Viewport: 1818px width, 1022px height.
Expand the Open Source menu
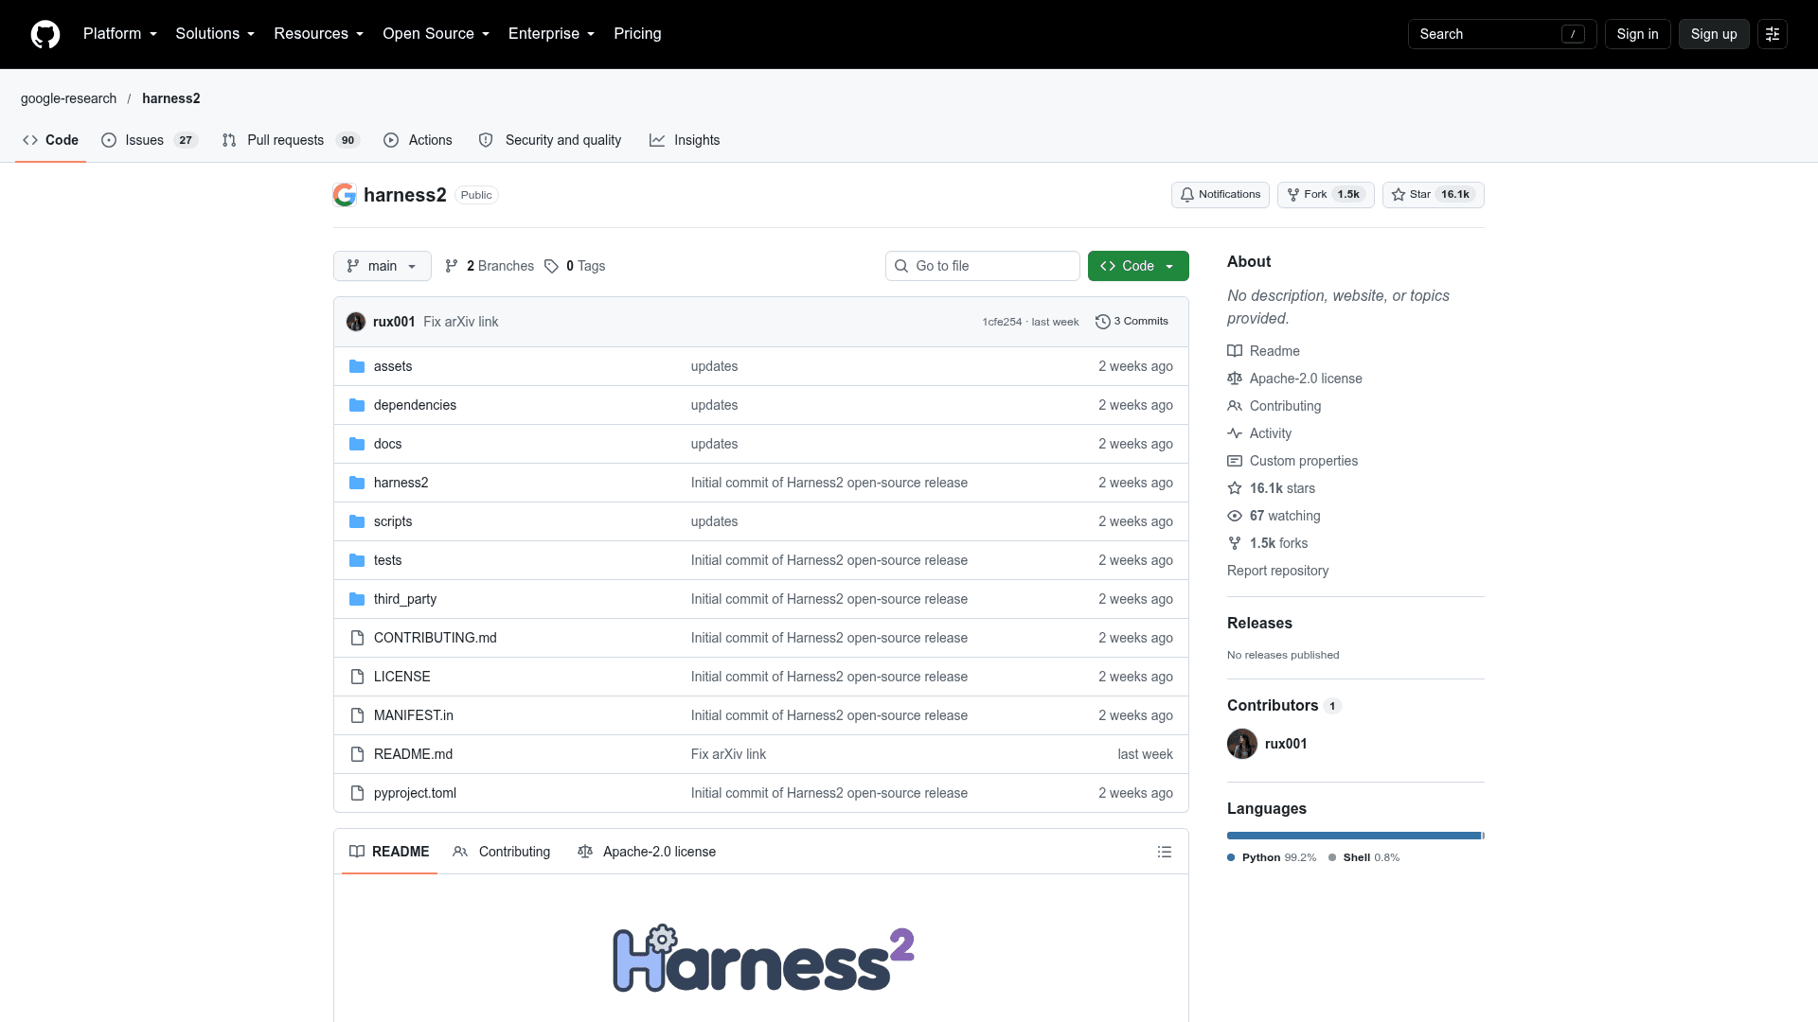[436, 34]
